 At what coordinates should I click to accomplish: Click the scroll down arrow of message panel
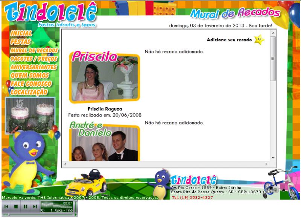click(x=273, y=158)
